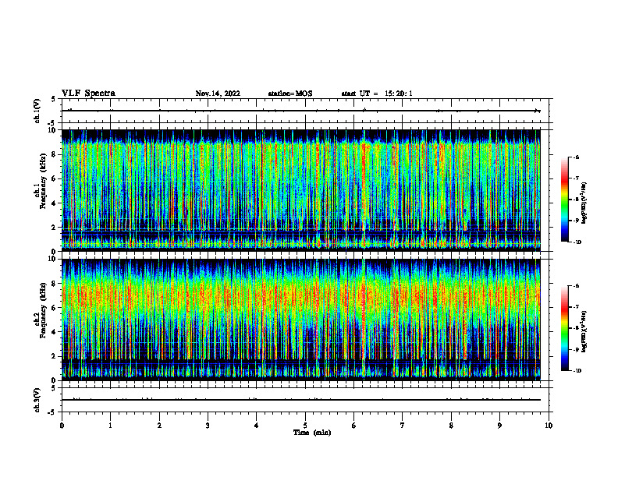Click the "-6" label on ch.2 color scale

[x=576, y=286]
